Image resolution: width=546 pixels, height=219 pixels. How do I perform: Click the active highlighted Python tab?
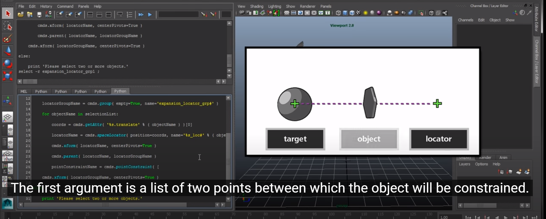pos(120,91)
